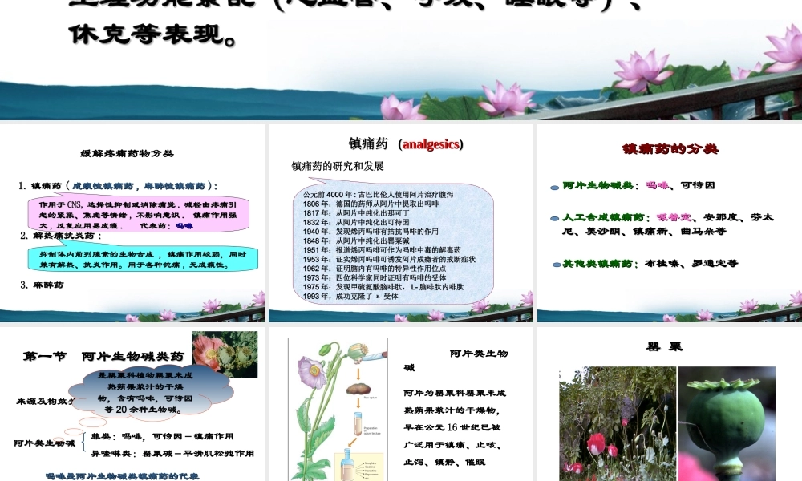This screenshot has width=802, height=481.
Task: Select the cactus flower image on 第一节 slide
Action: 225,353
